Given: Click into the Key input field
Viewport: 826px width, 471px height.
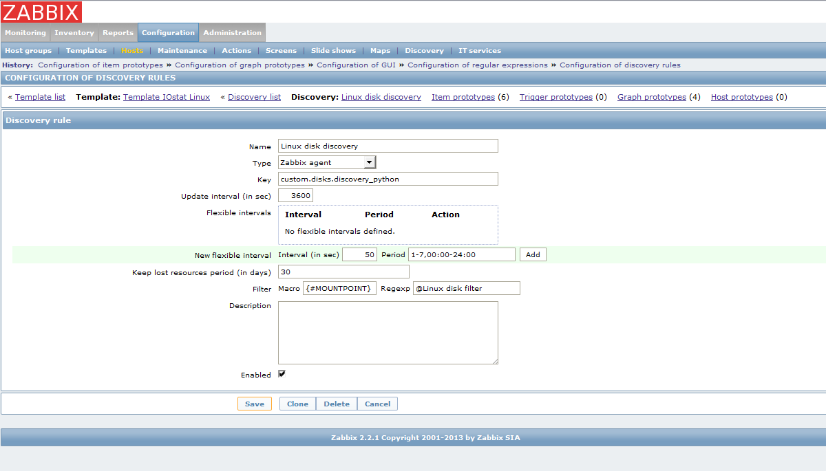Looking at the screenshot, I should point(388,179).
